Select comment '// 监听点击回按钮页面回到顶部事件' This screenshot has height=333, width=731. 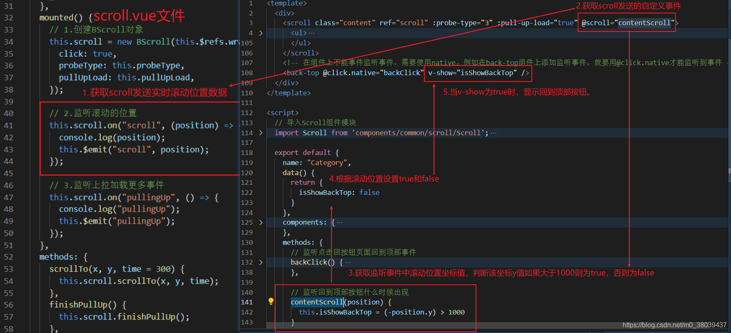coord(353,252)
